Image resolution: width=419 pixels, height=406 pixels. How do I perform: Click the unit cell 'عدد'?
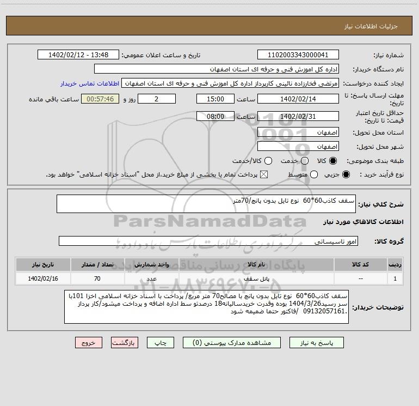pyautogui.click(x=151, y=278)
